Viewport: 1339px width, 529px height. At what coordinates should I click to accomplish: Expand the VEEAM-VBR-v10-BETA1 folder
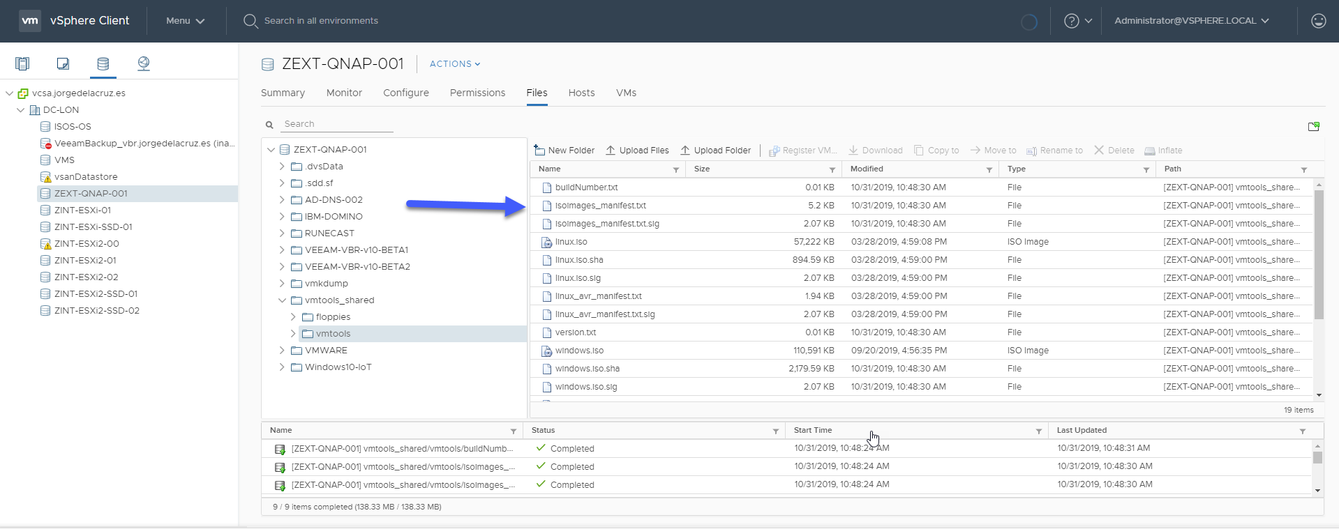point(283,250)
